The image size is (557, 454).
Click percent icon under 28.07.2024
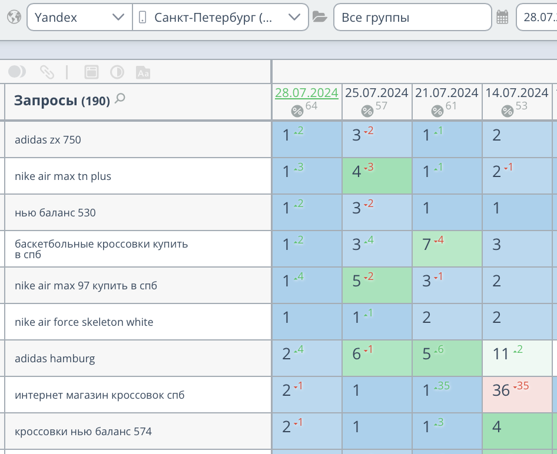click(297, 111)
